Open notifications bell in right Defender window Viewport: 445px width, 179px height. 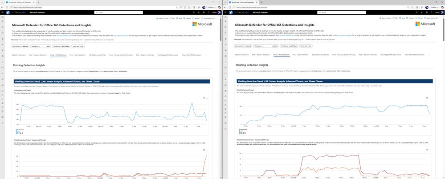click(x=416, y=12)
